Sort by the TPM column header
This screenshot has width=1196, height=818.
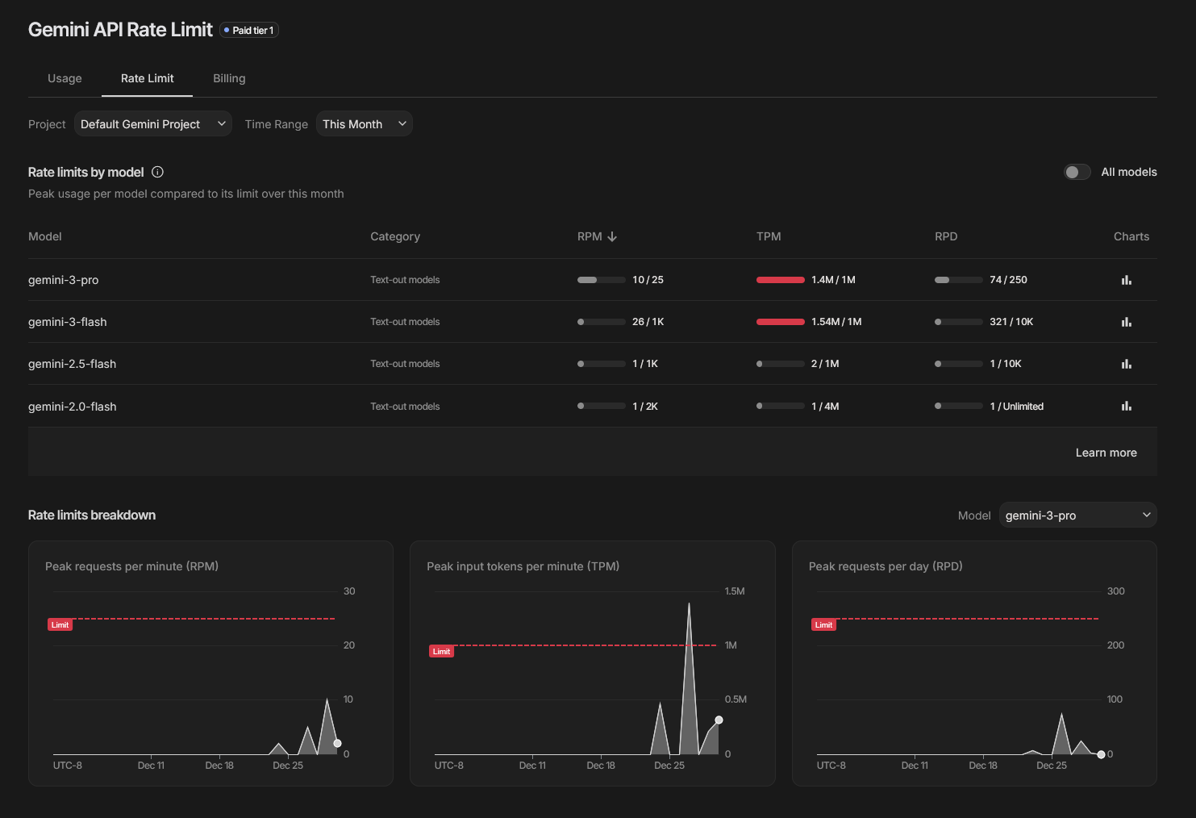pos(769,236)
